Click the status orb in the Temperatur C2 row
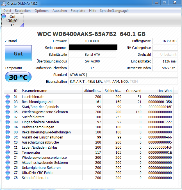Image resolution: width=182 pixels, height=190 pixels. [8, 153]
